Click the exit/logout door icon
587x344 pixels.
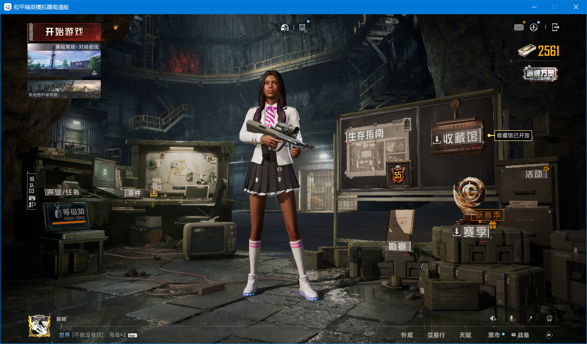pyautogui.click(x=555, y=27)
